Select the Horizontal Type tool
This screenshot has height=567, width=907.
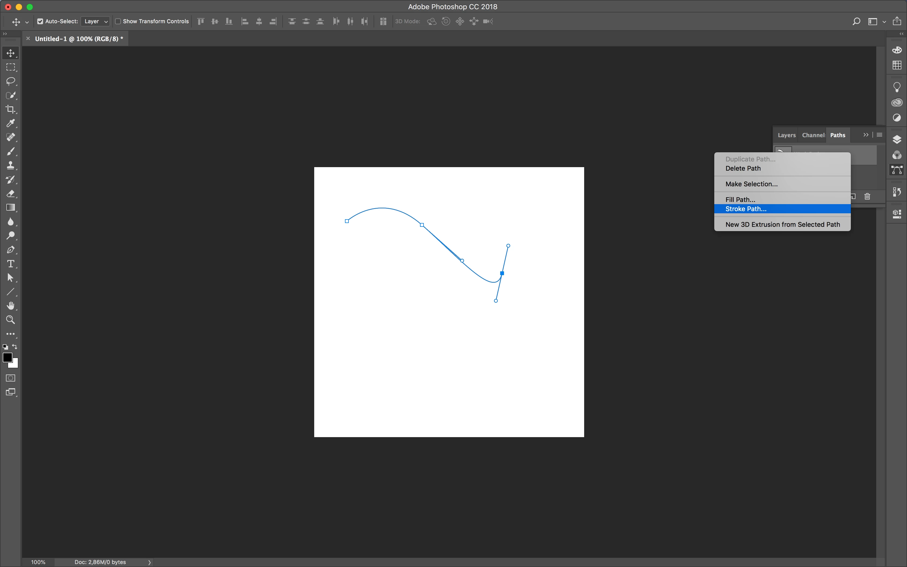[x=11, y=264]
